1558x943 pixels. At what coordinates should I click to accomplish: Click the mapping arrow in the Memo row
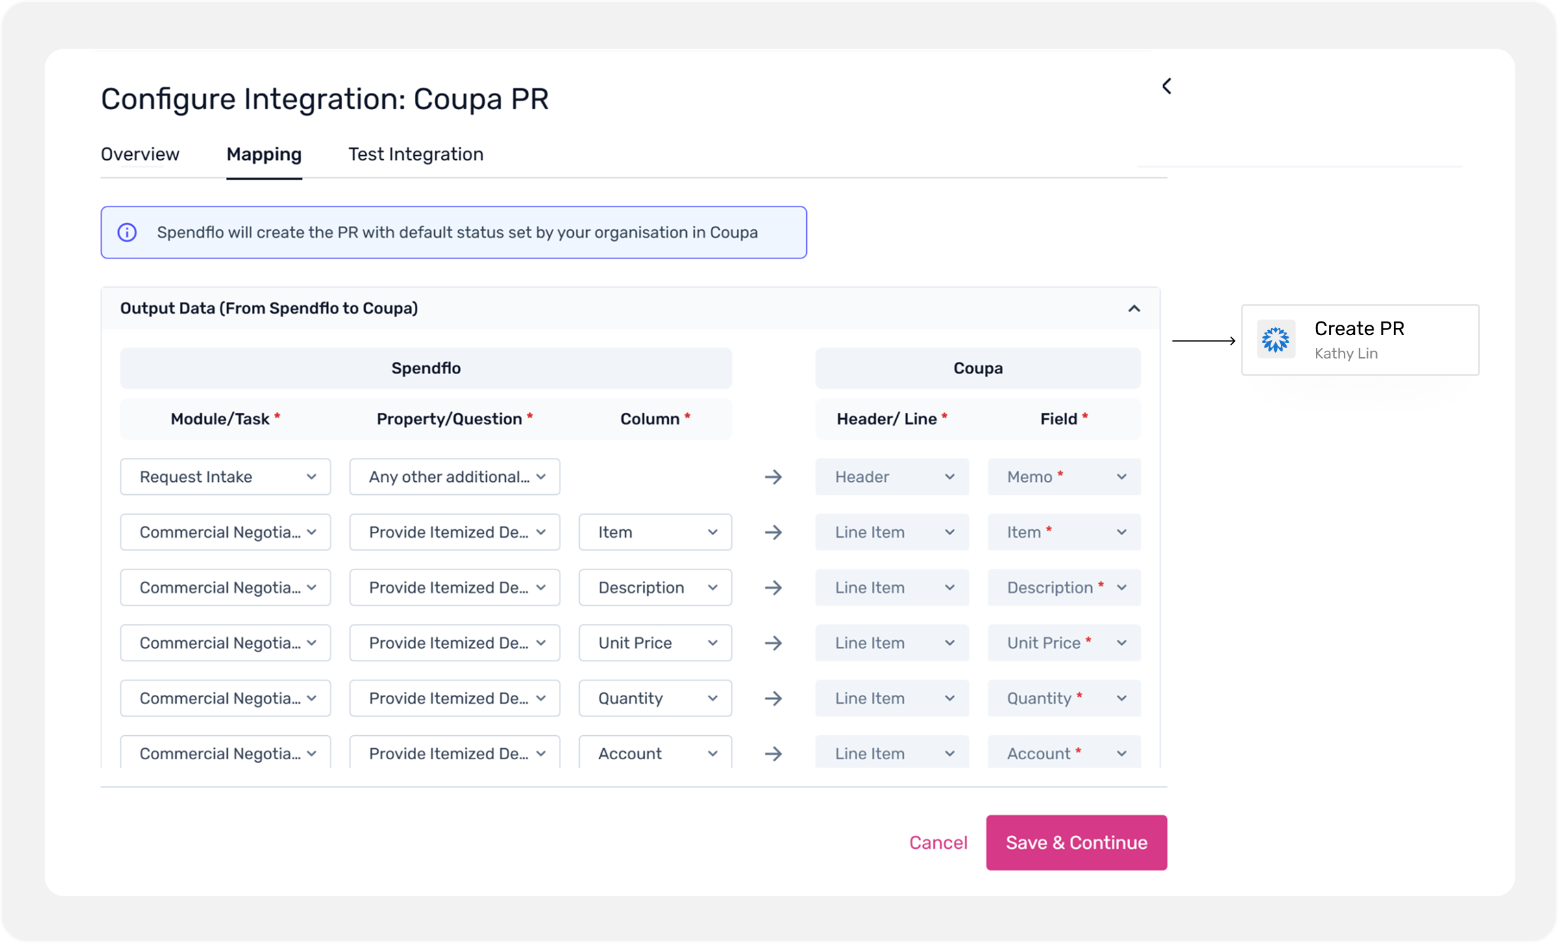[x=773, y=477]
